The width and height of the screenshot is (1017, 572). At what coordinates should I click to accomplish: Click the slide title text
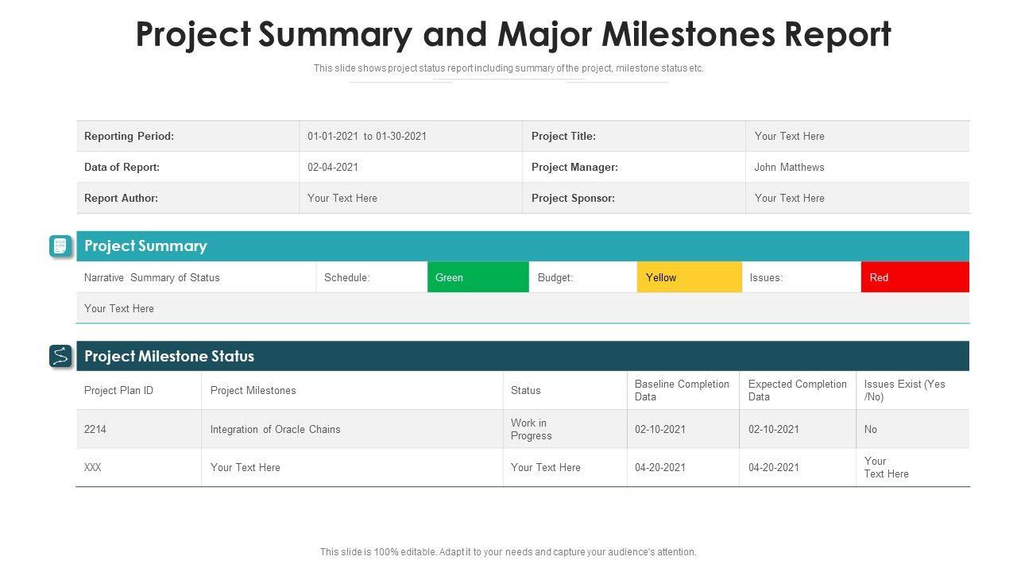point(513,35)
